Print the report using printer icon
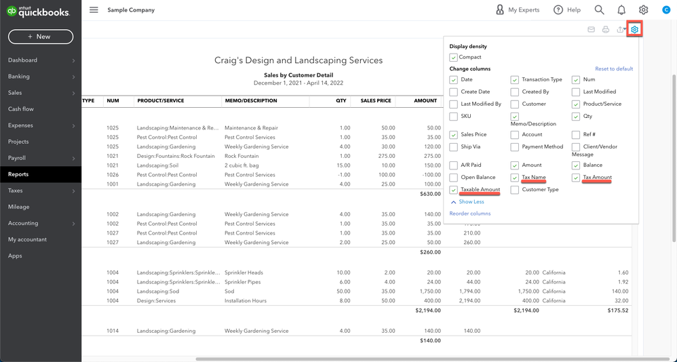The height and width of the screenshot is (362, 677). click(x=606, y=29)
